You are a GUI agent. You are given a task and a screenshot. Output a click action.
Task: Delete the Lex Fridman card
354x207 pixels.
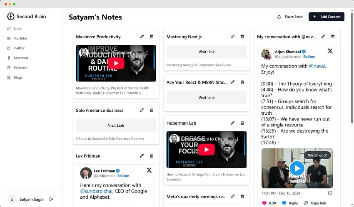coord(152,156)
